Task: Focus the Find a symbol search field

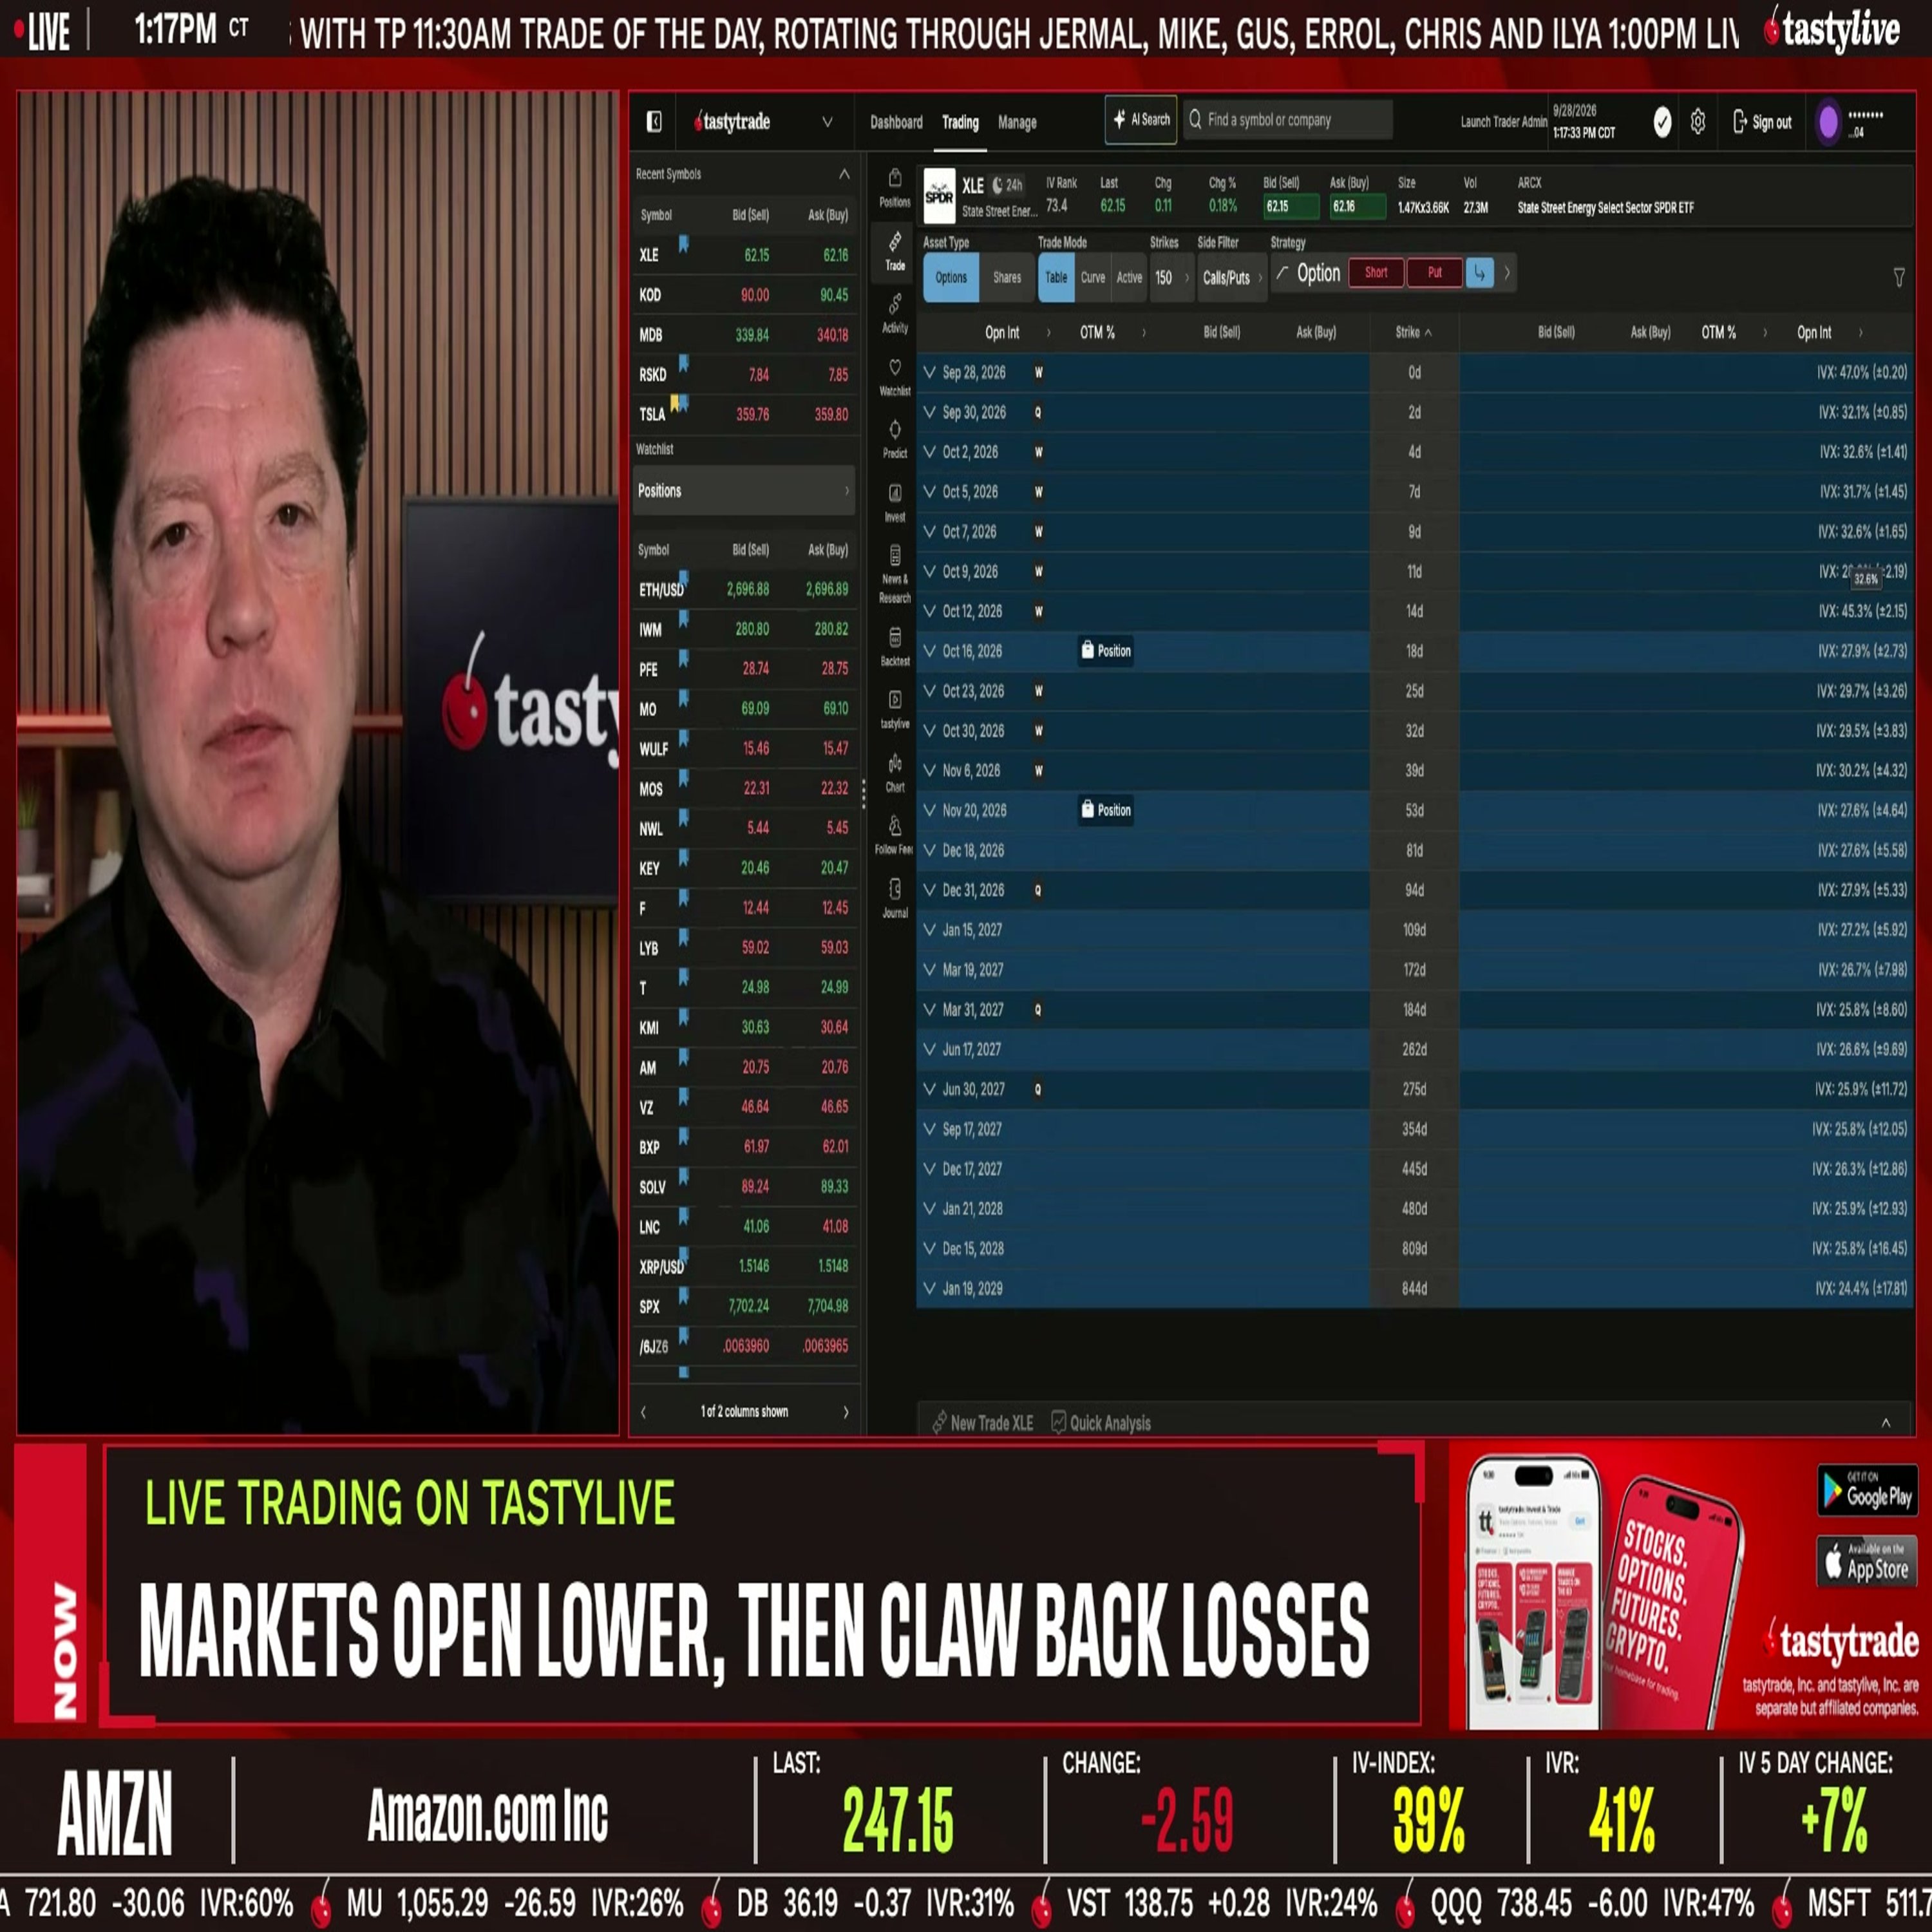Action: click(1288, 120)
